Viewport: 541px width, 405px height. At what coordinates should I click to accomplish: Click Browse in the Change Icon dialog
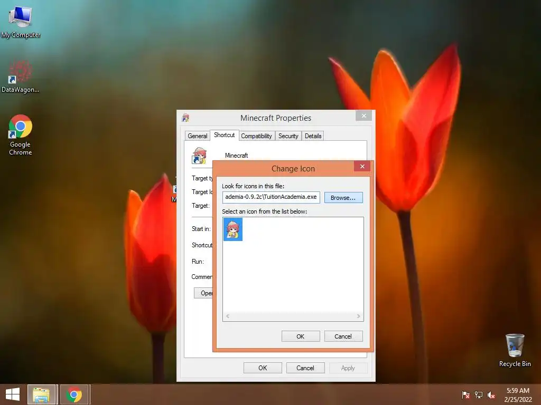(x=343, y=198)
